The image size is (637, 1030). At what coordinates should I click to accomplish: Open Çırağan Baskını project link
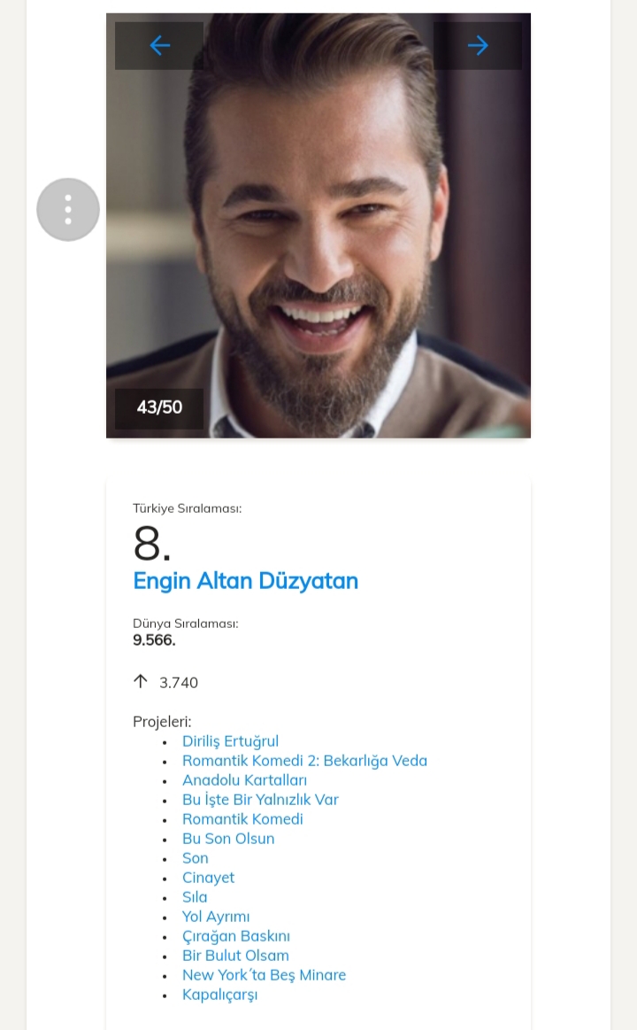click(x=235, y=936)
